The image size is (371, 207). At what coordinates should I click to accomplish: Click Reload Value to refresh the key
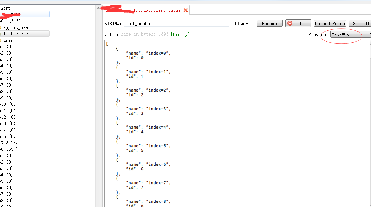330,23
